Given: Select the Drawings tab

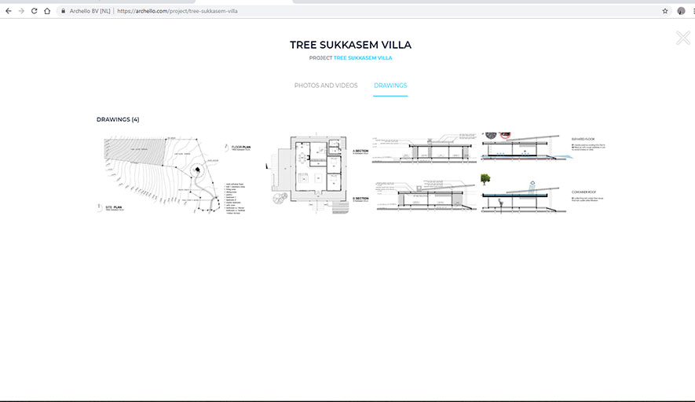Looking at the screenshot, I should click(390, 86).
